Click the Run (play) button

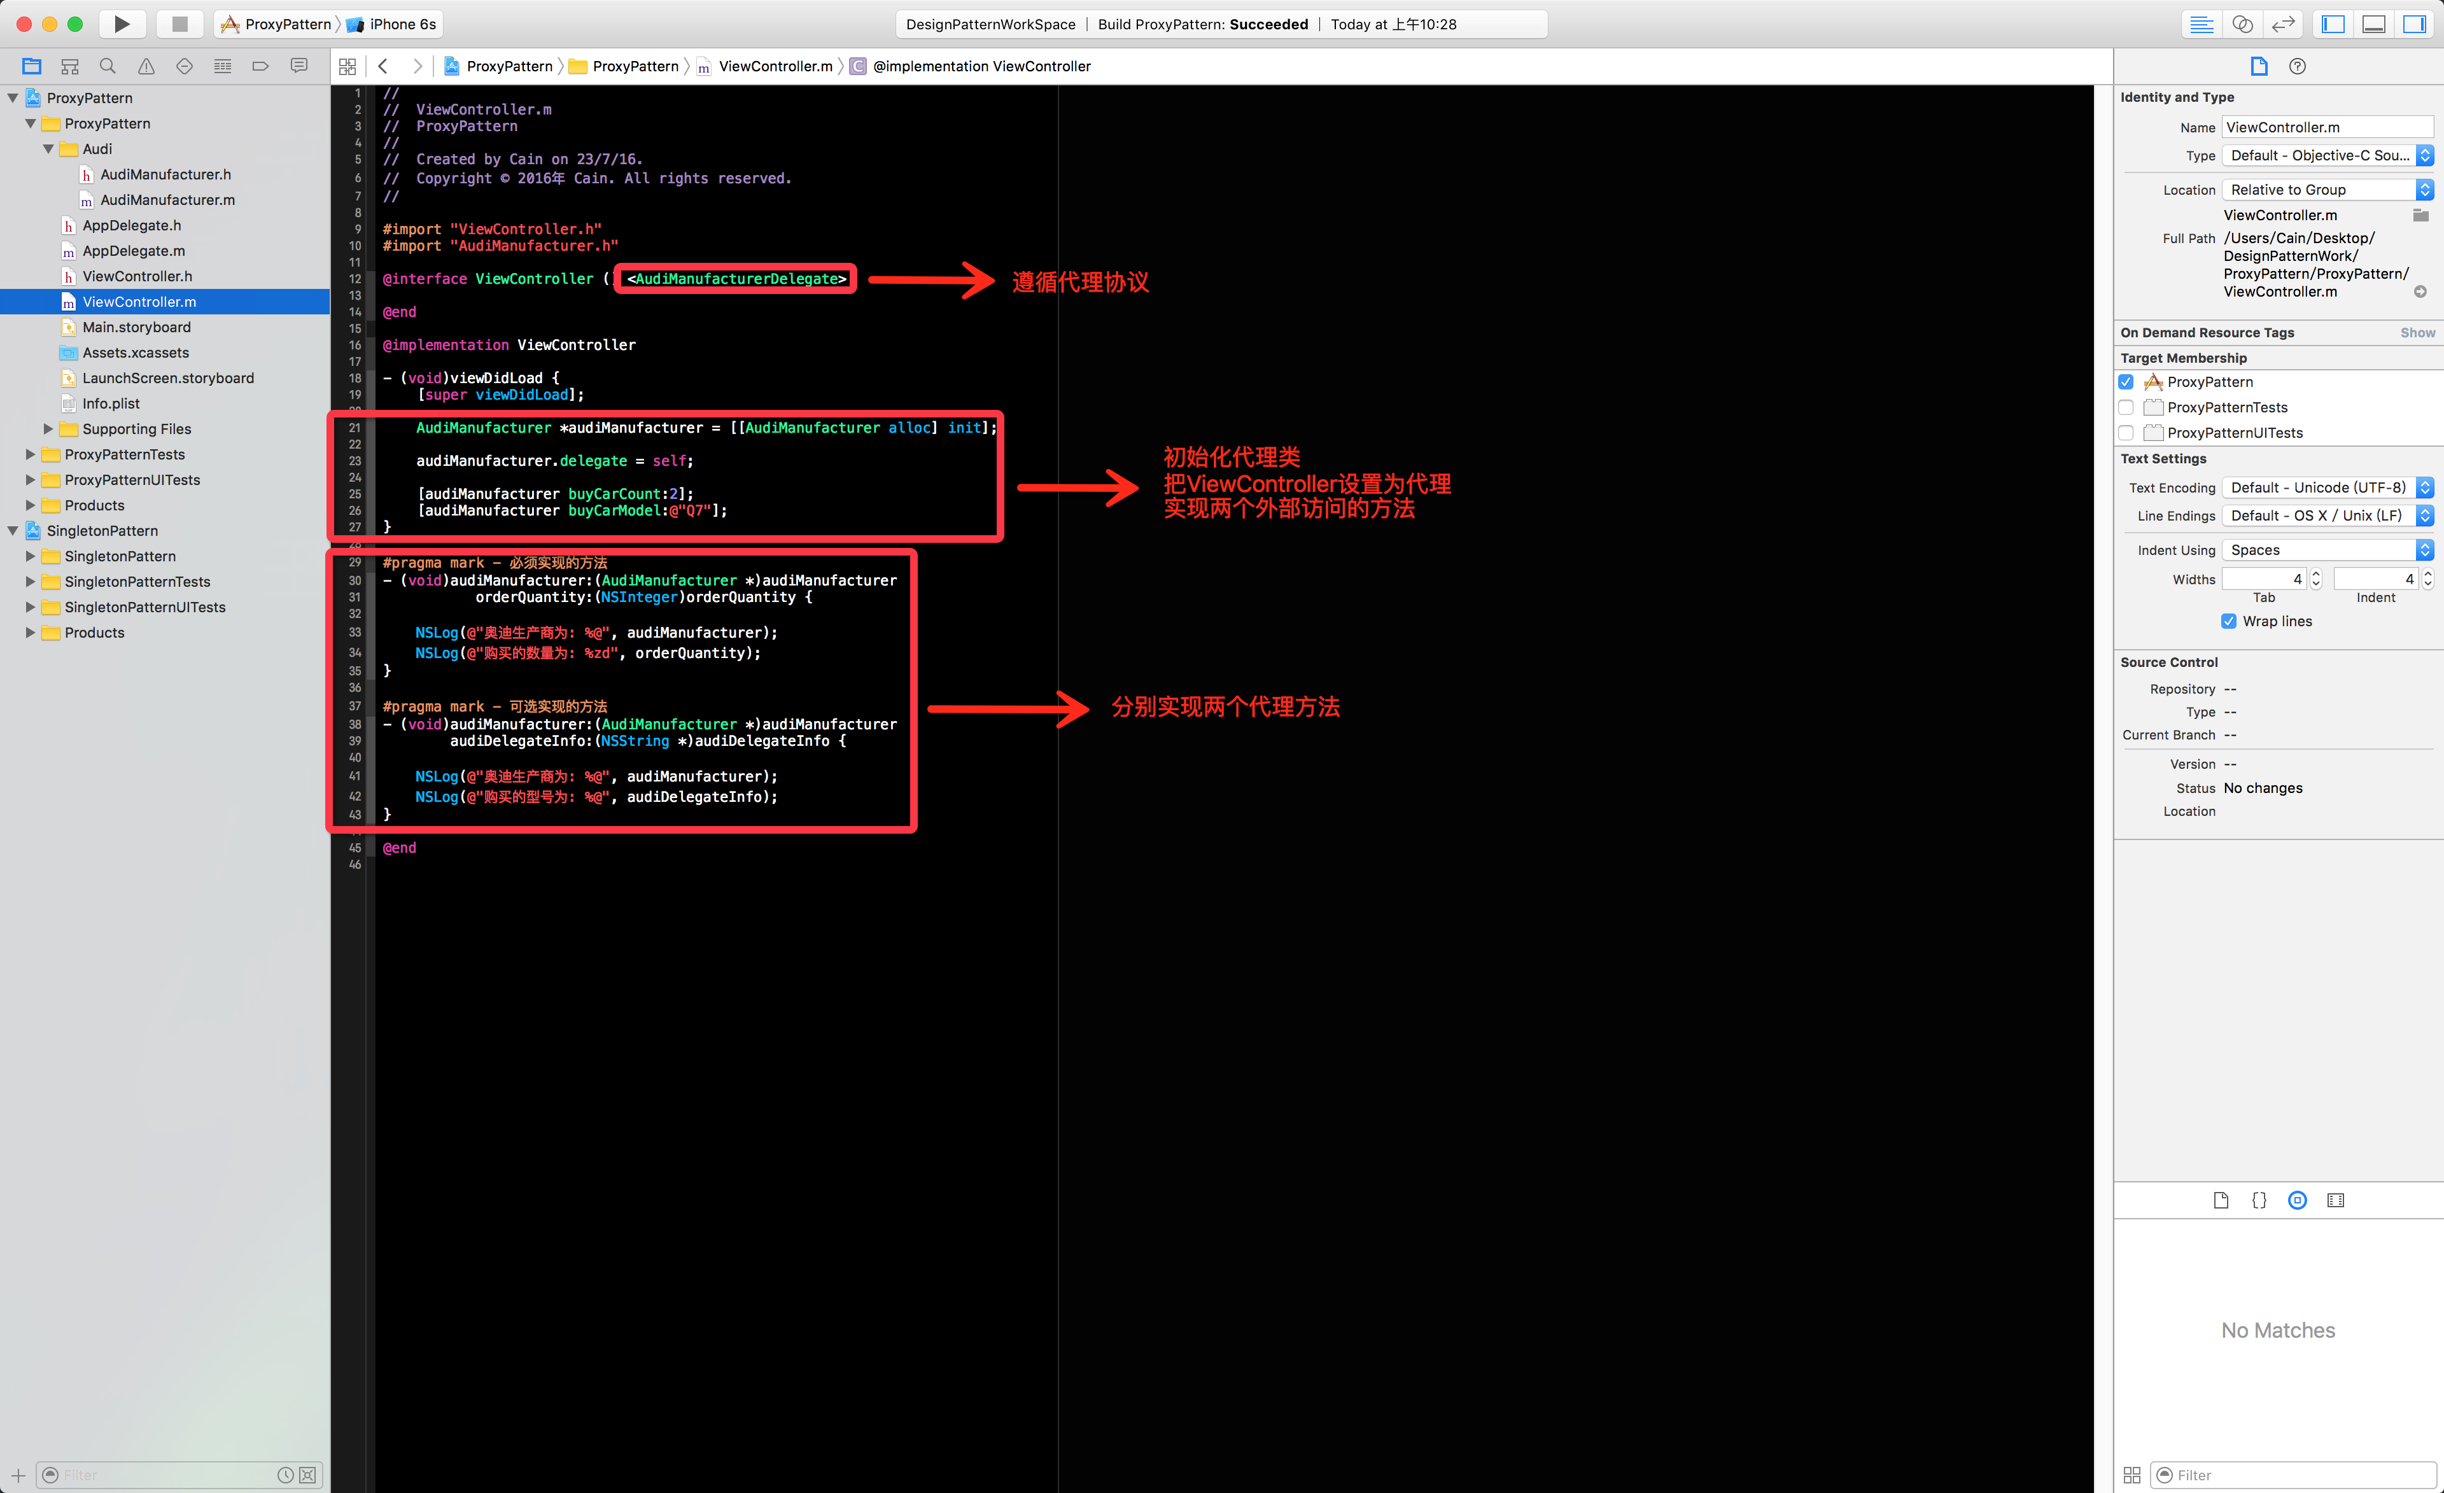point(121,24)
